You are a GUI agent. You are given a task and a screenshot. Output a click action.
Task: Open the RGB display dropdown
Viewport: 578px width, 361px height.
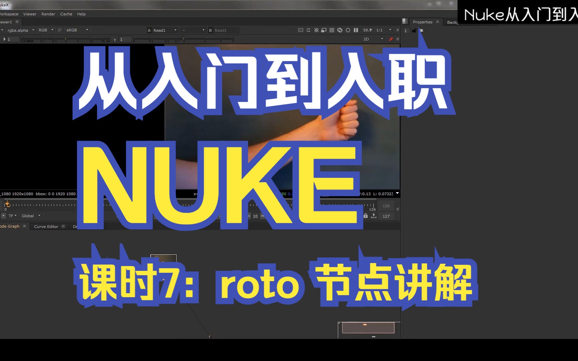(46, 30)
